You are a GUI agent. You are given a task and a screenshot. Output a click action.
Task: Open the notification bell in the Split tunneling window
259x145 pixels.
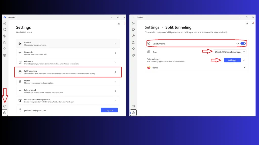pyautogui.click(x=253, y=23)
